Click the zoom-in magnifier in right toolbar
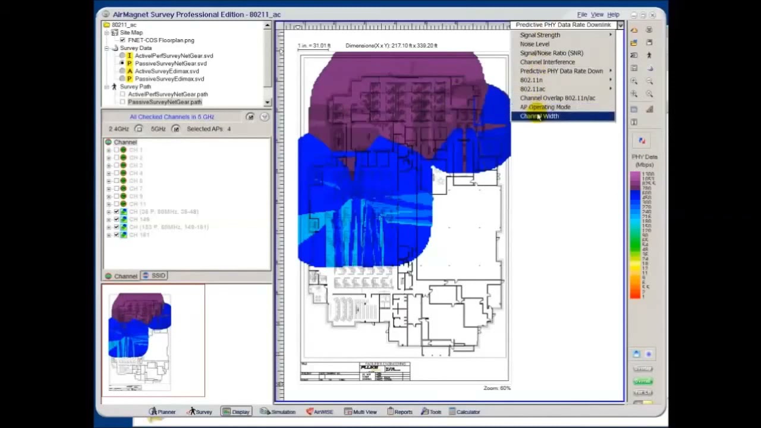761x428 pixels. click(x=634, y=81)
